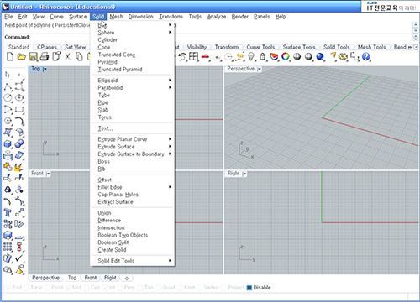Click the Ellipse tool icon

(19, 98)
